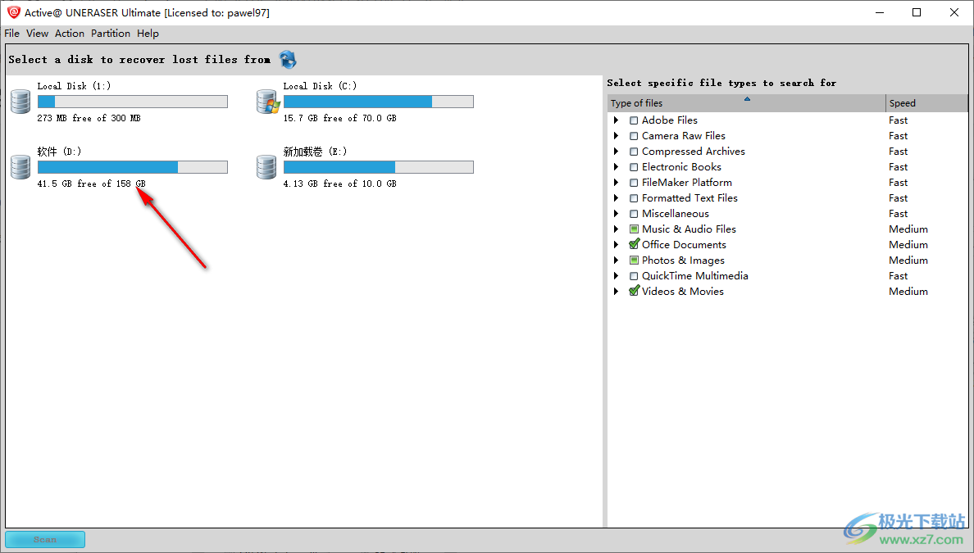This screenshot has height=553, width=974.
Task: Expand the Music & Audio Files category
Action: click(x=617, y=229)
